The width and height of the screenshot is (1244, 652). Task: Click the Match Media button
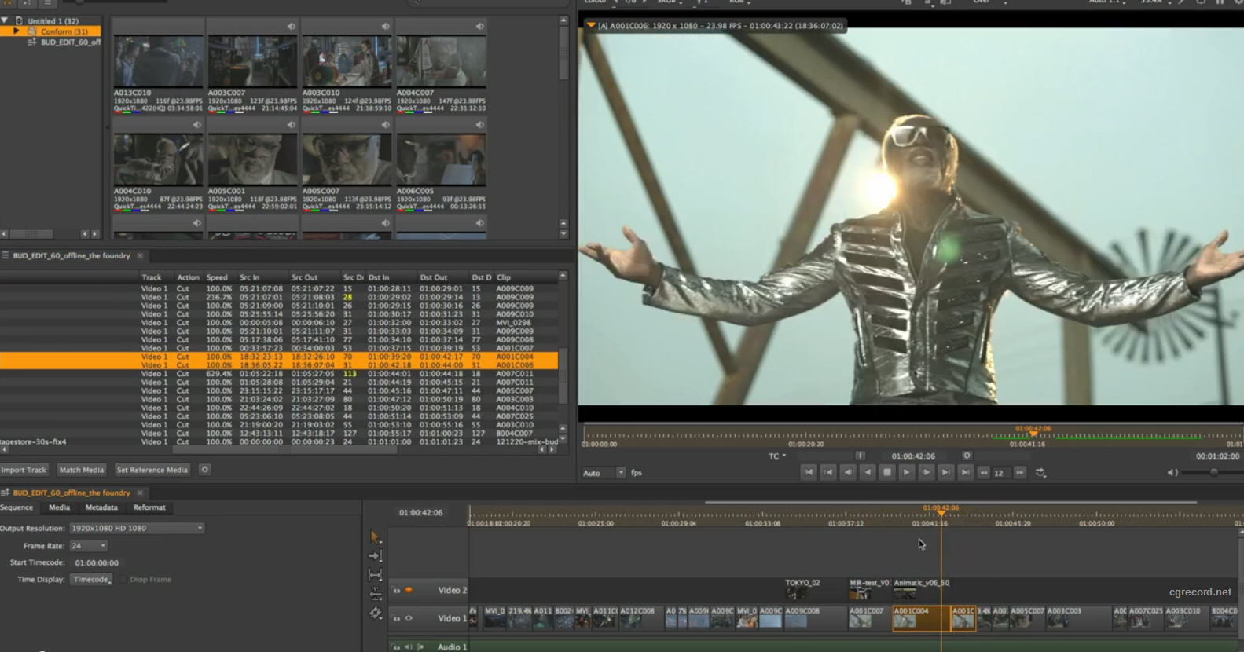pos(82,470)
